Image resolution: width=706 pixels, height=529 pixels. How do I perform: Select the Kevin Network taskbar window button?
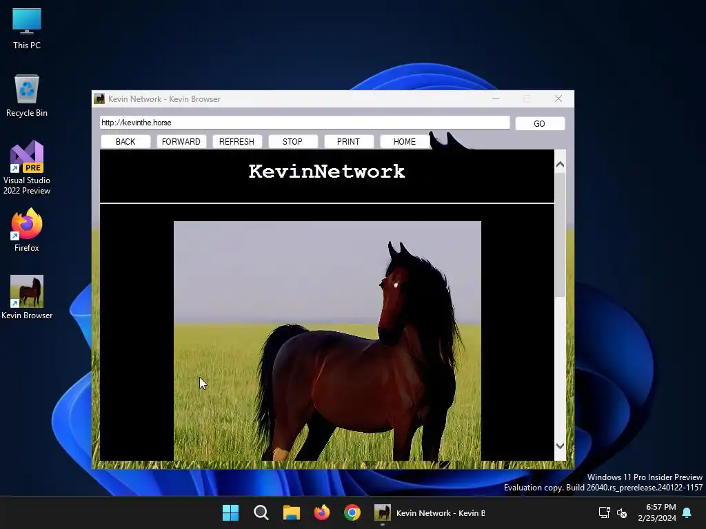(430, 512)
